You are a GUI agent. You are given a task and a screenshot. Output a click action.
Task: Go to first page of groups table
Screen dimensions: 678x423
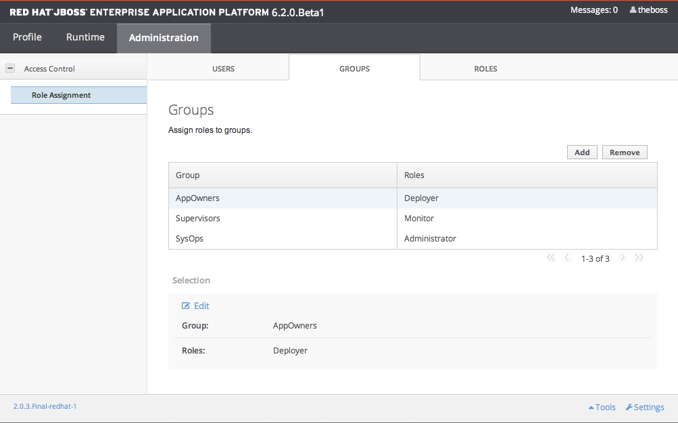550,258
